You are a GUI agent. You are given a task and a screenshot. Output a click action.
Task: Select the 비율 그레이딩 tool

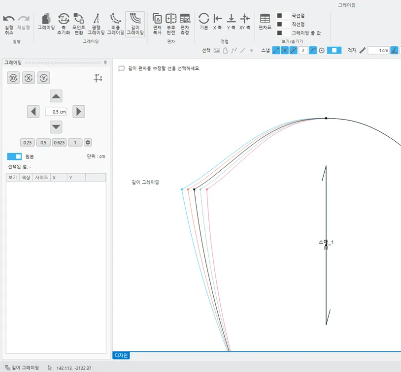[116, 24]
